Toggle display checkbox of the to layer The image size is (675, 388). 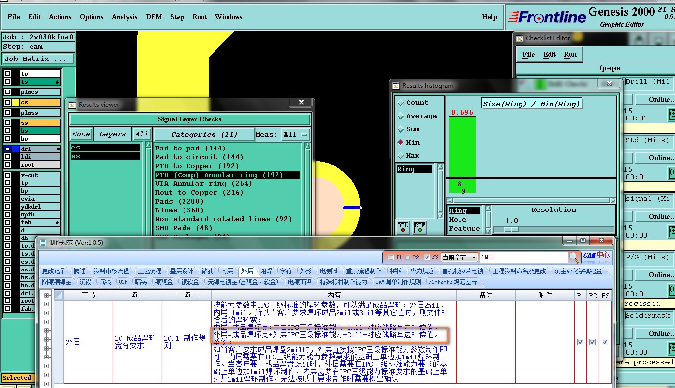click(8, 74)
